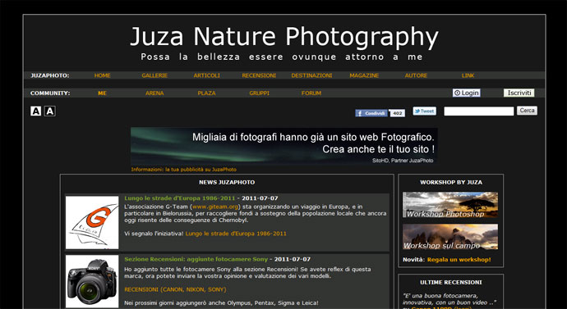
Task: Click the SitoHD aurora advertisement banner
Action: 283,146
